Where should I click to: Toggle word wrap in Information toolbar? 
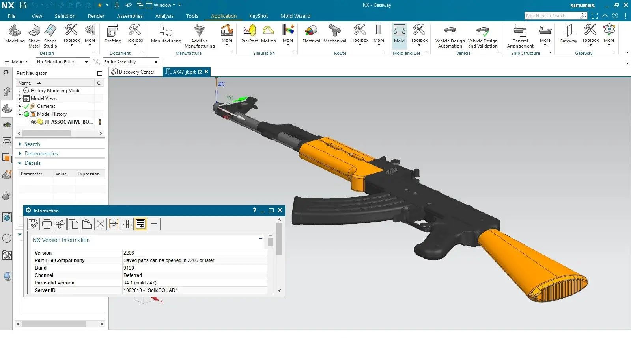pyautogui.click(x=141, y=224)
